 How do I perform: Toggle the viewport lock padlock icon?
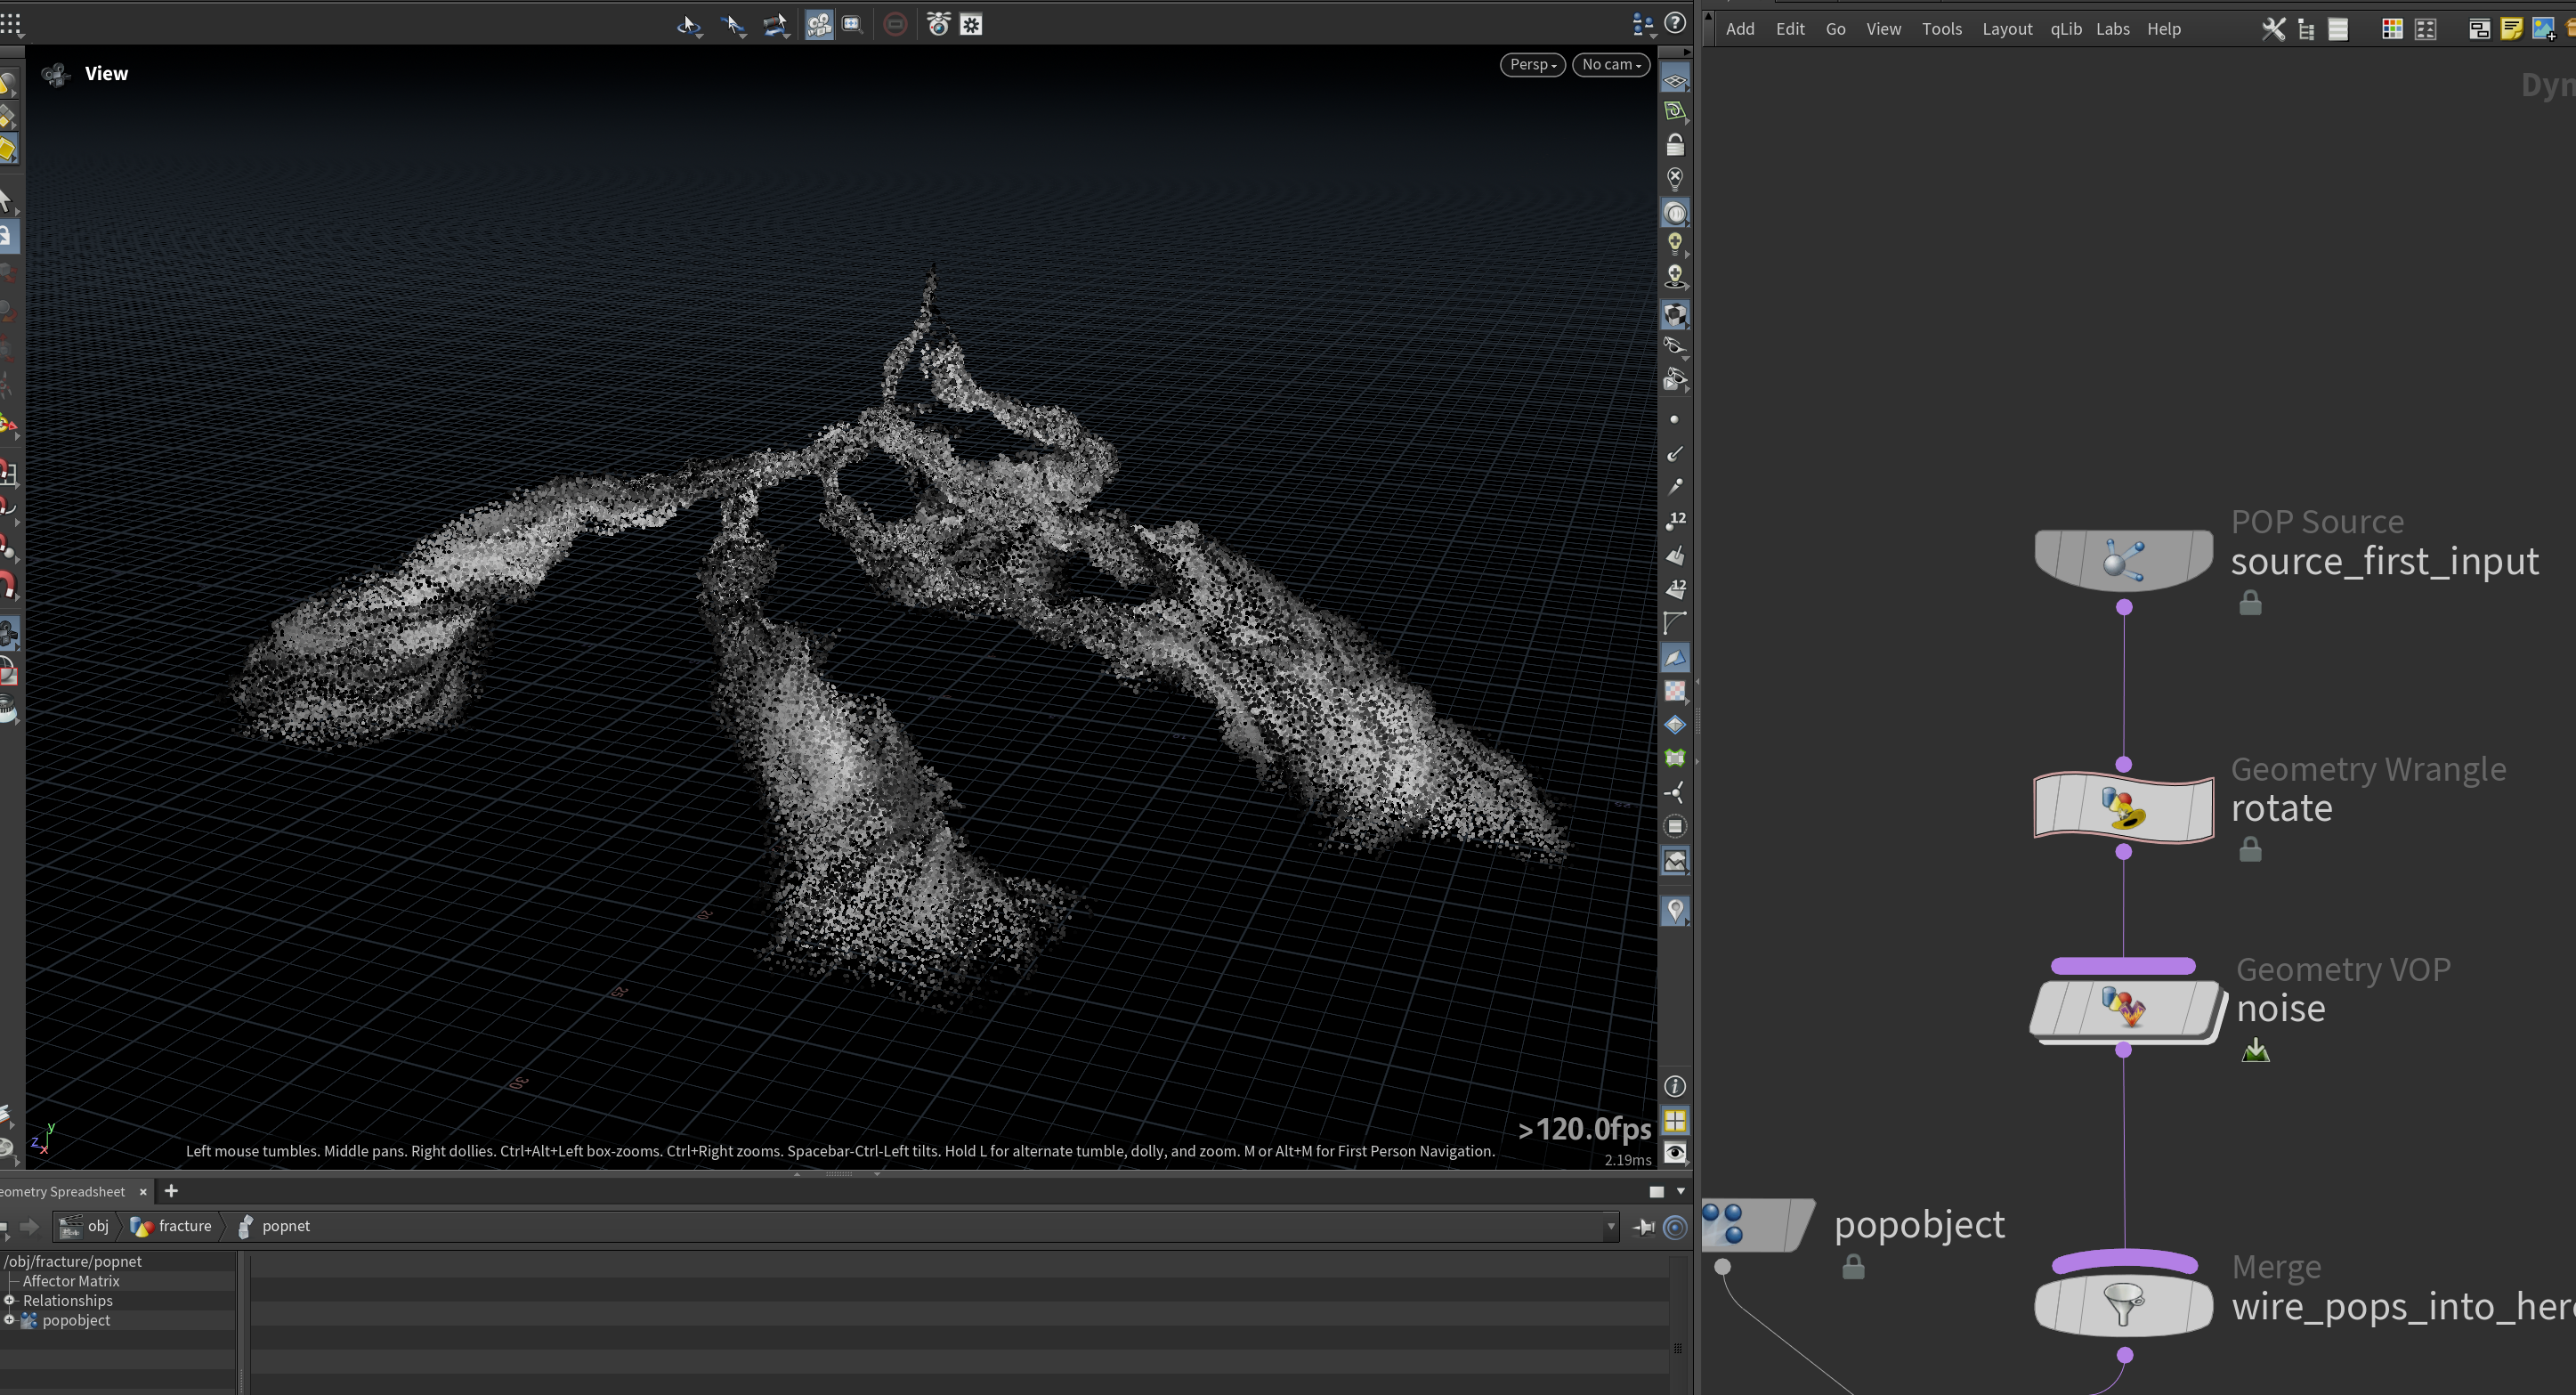click(x=1675, y=146)
